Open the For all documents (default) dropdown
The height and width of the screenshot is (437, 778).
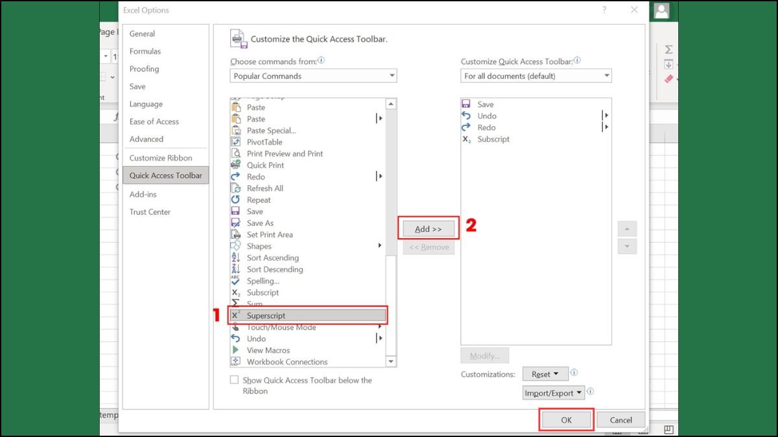(x=536, y=76)
